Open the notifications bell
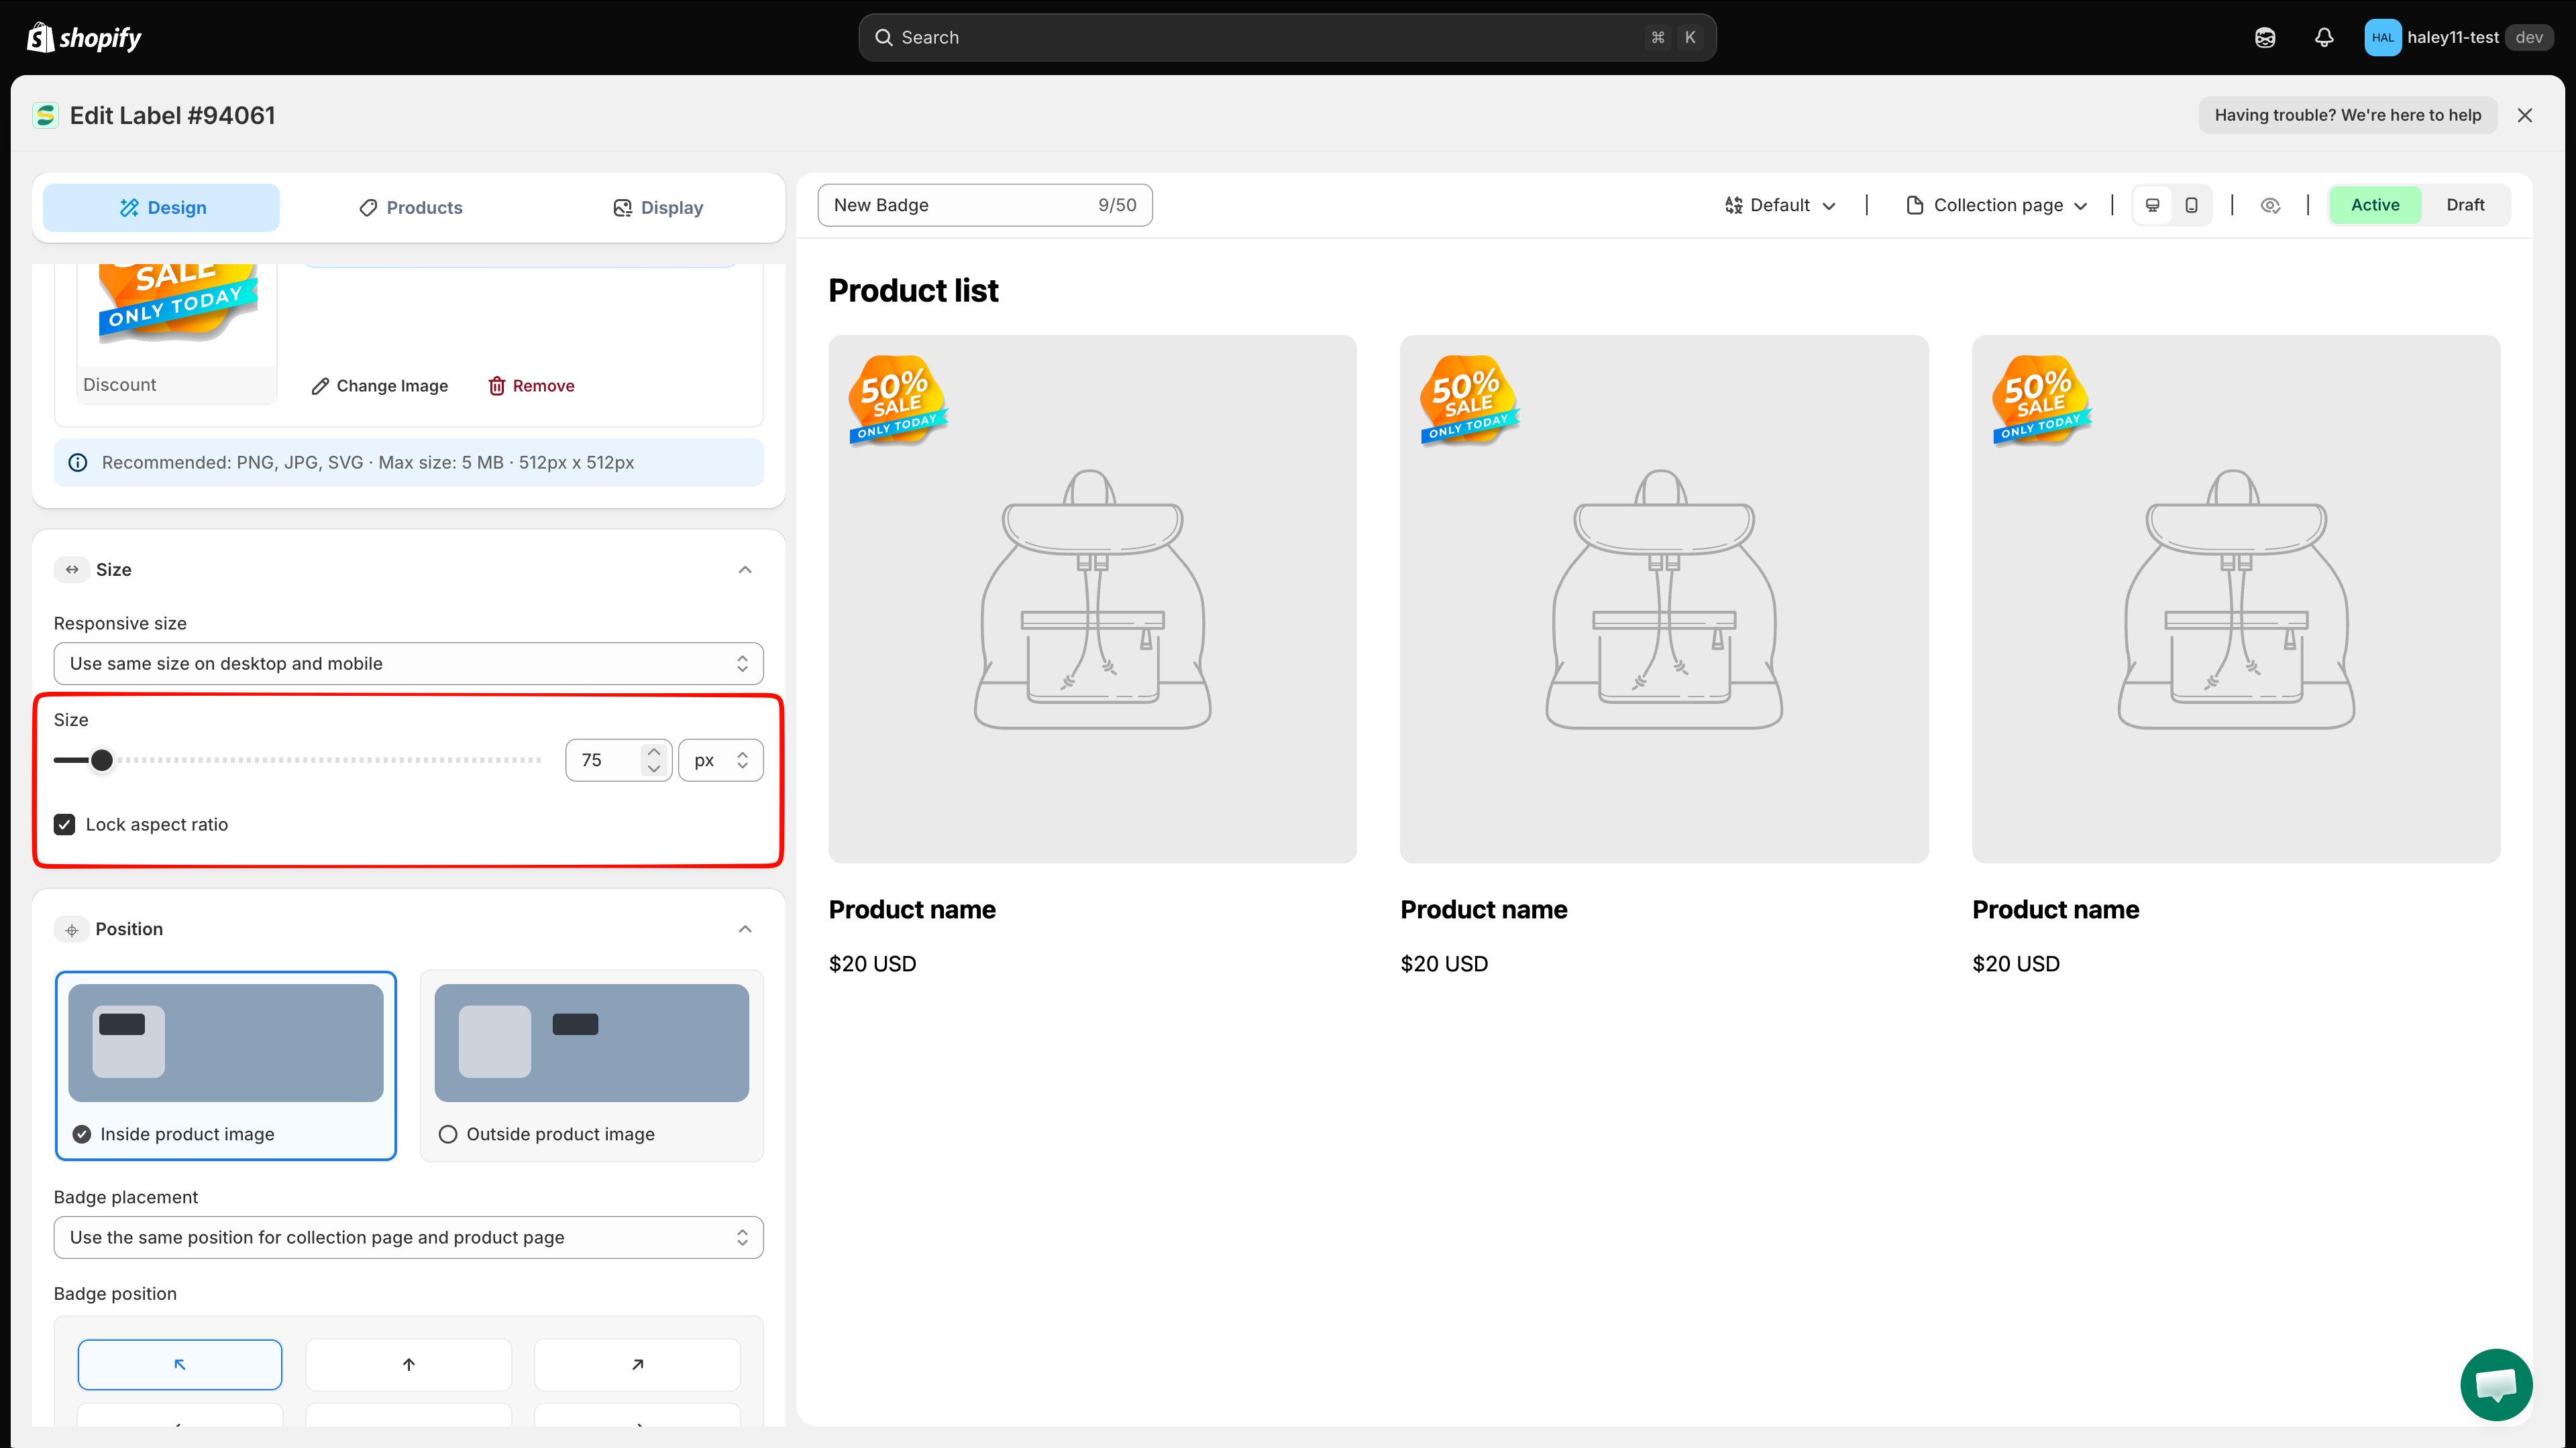Viewport: 2576px width, 1448px height. click(x=2324, y=37)
